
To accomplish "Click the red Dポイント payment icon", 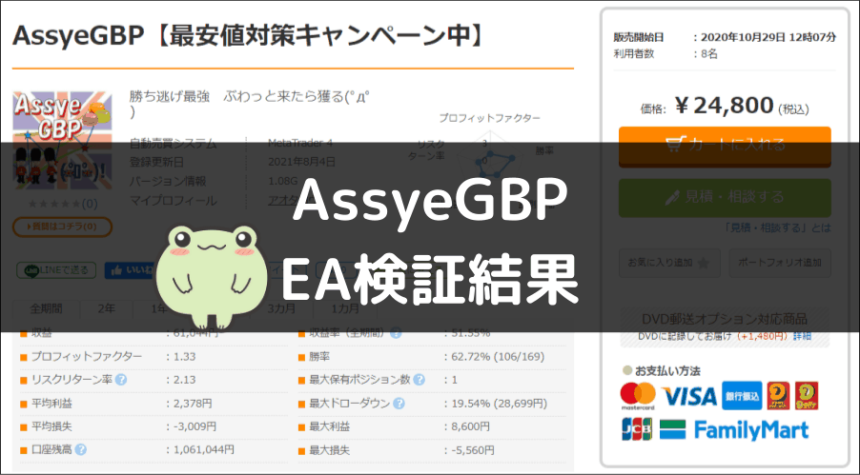I will pos(778,396).
